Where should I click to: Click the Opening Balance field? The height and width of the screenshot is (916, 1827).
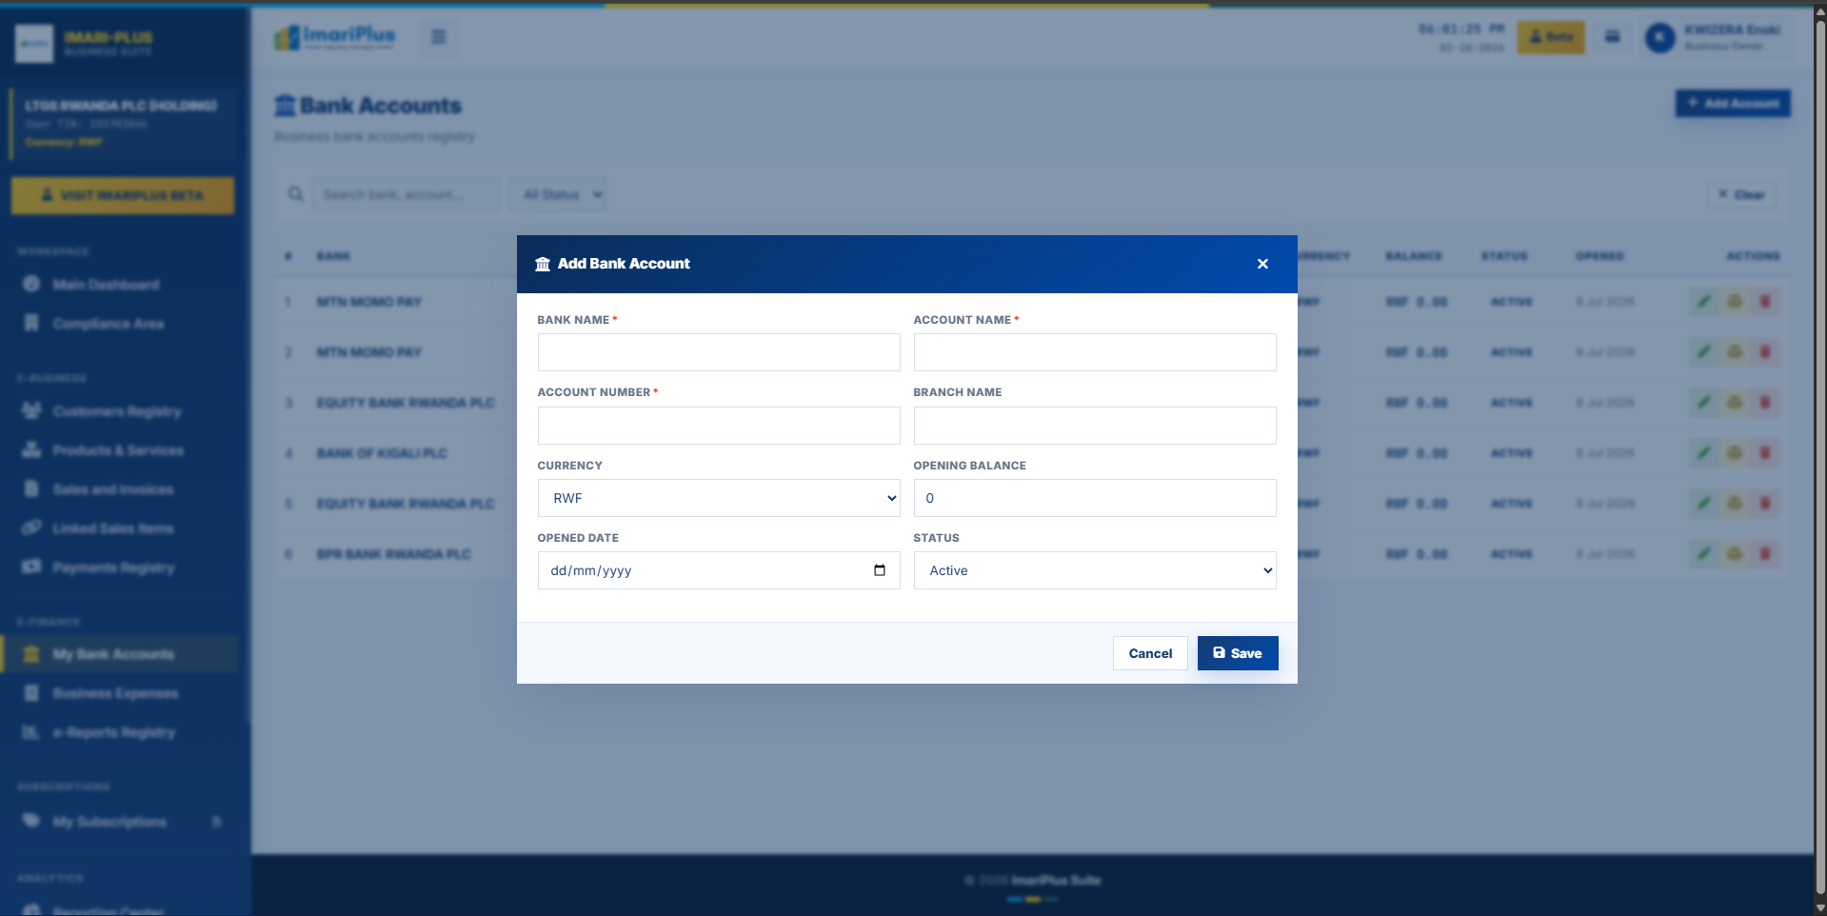tap(1095, 498)
